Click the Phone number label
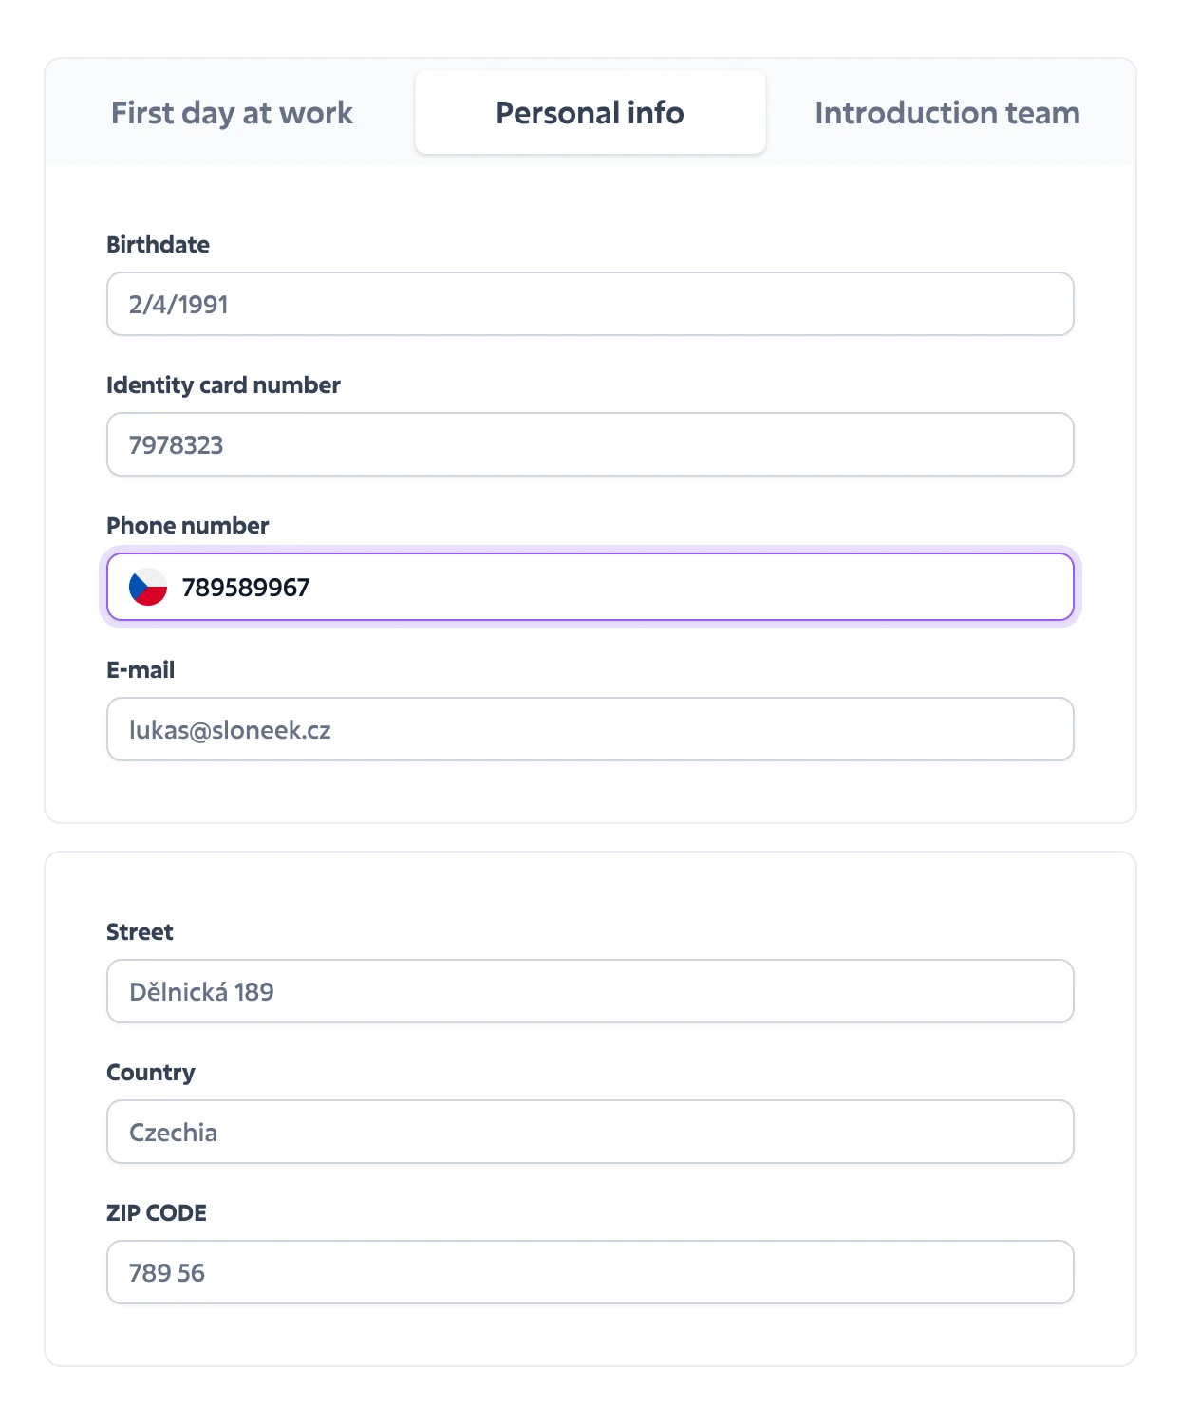The height and width of the screenshot is (1424, 1181). point(187,526)
